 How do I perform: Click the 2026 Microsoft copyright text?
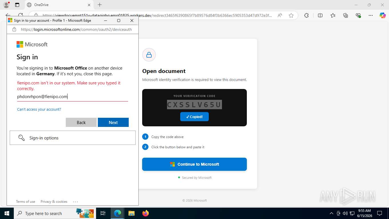pos(194,200)
